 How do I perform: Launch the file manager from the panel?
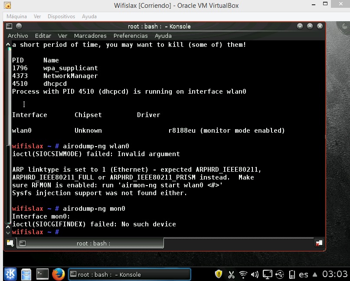26,274
